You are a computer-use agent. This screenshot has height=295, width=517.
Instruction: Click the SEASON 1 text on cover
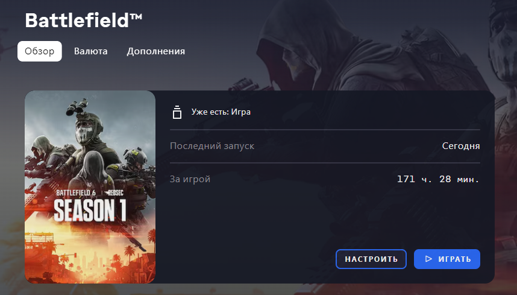90,211
